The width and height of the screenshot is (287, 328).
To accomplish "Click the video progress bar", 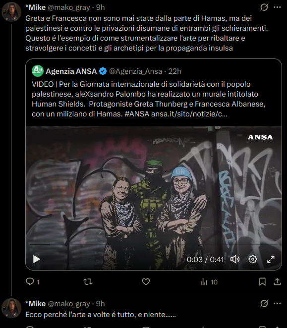I will tap(154, 244).
